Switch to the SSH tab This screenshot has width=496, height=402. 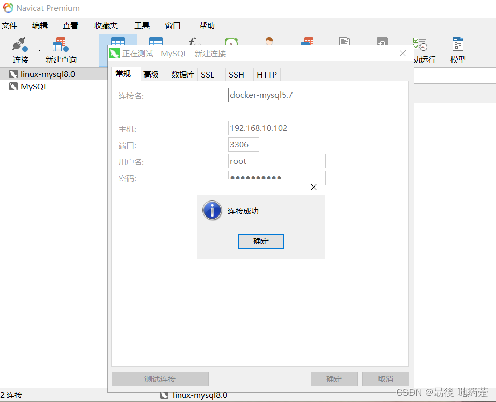pyautogui.click(x=239, y=74)
